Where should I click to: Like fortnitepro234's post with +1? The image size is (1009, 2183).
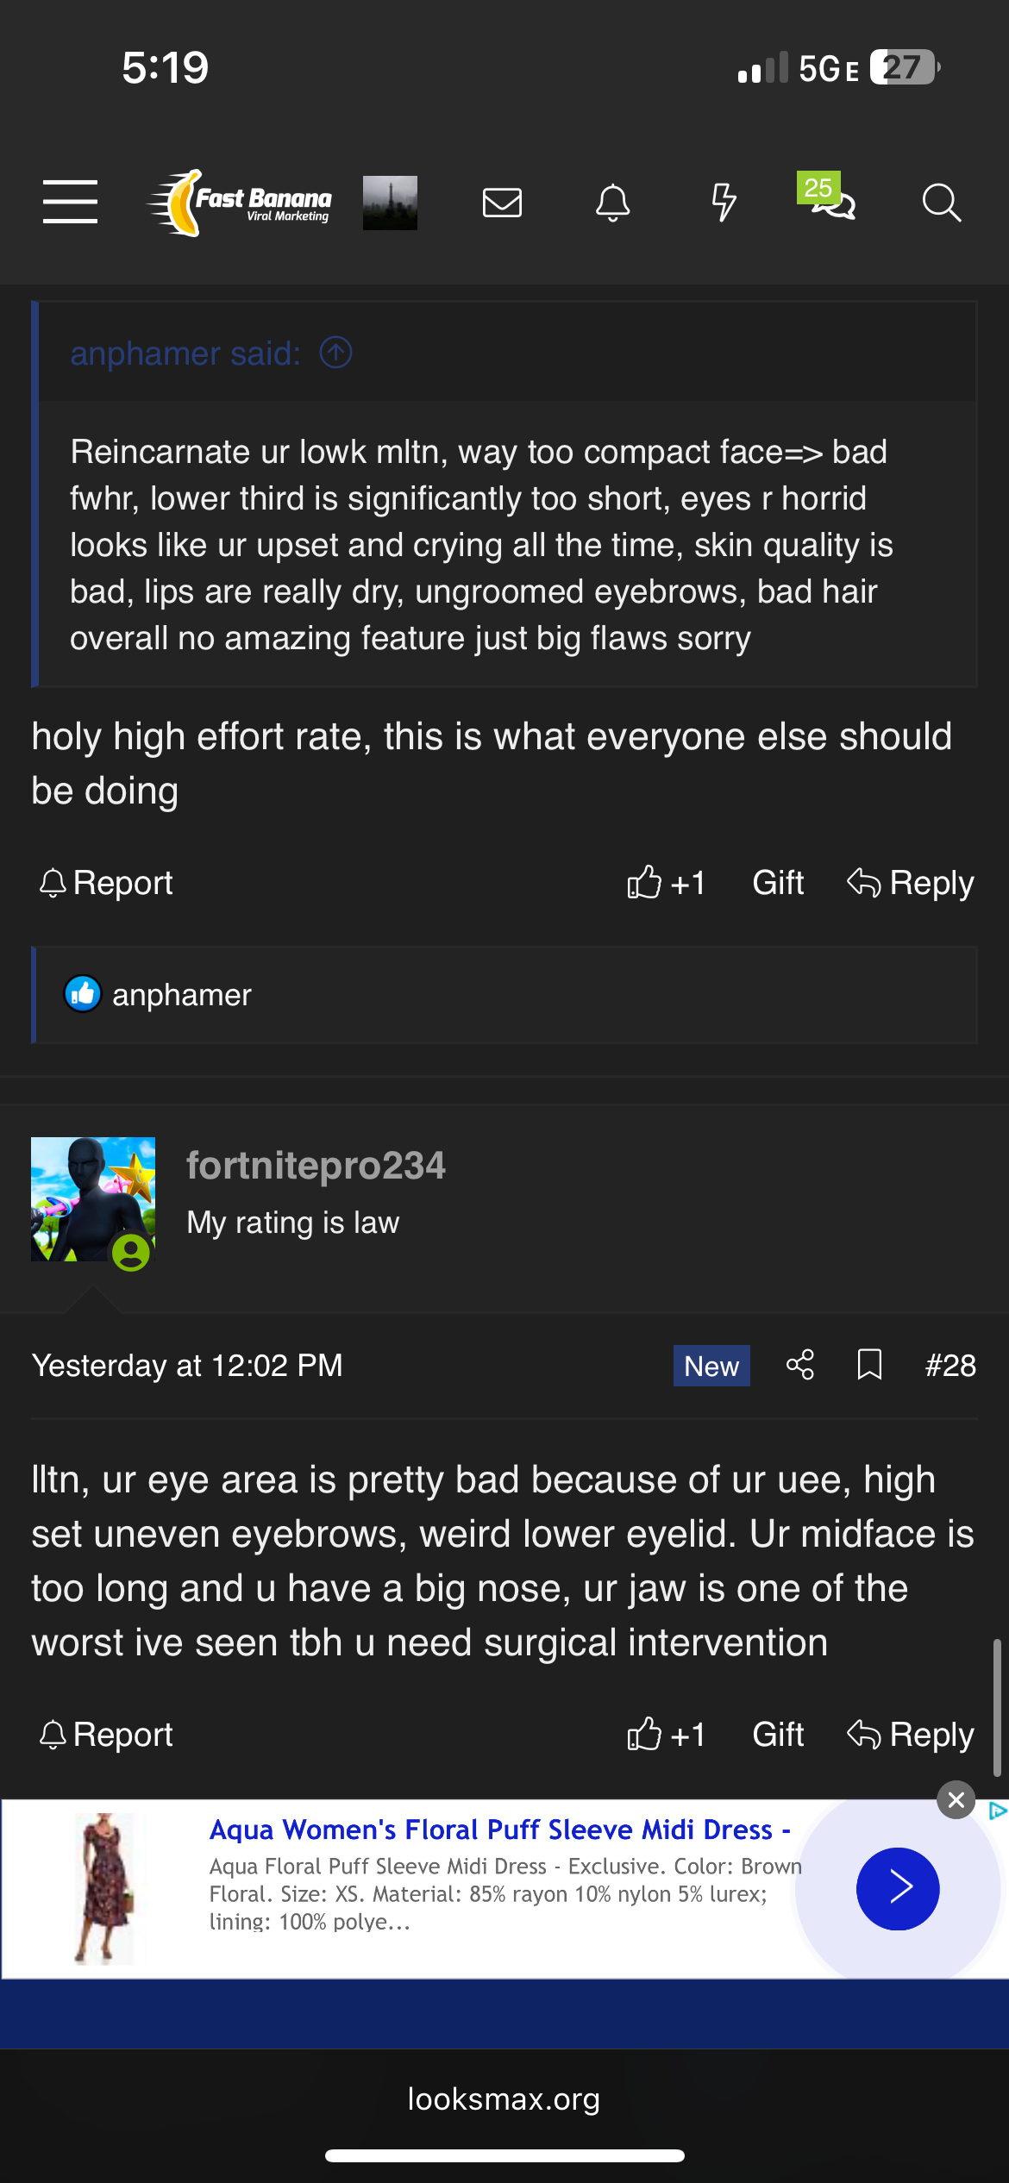point(666,1734)
